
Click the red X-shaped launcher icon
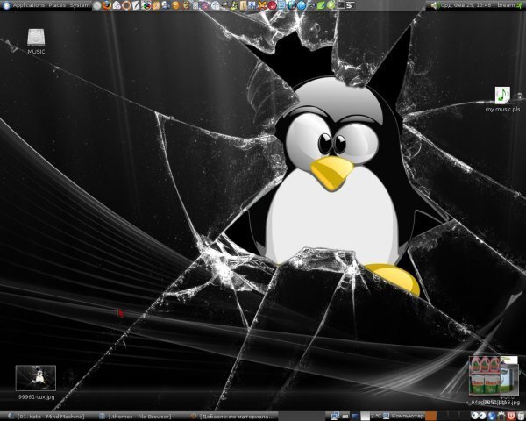click(262, 5)
